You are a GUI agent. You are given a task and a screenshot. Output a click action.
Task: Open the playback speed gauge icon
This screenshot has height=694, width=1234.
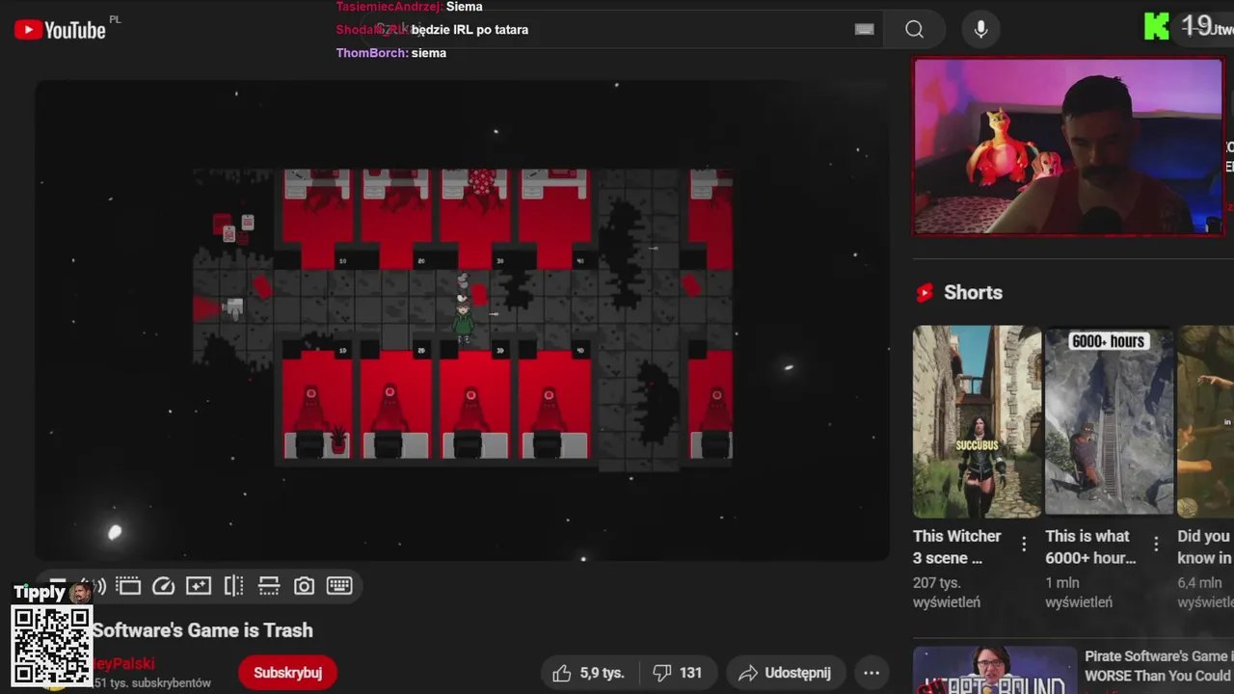pos(164,585)
